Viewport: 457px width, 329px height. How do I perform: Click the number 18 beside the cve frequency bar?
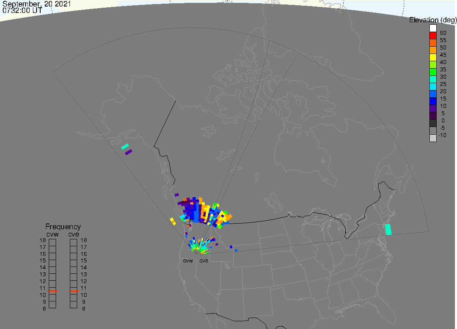pyautogui.click(x=84, y=240)
